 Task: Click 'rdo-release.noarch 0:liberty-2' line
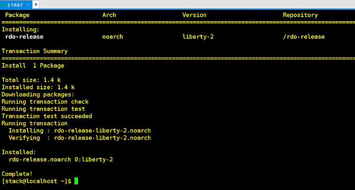61,160
